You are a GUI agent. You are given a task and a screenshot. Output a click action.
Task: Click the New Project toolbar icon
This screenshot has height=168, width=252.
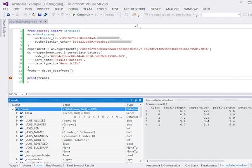(25, 15)
